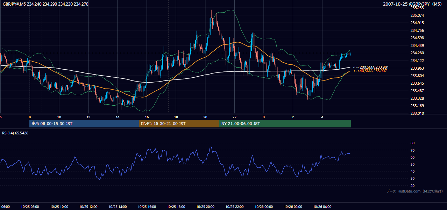Click hour label 16 under the price chart

coord(147,117)
